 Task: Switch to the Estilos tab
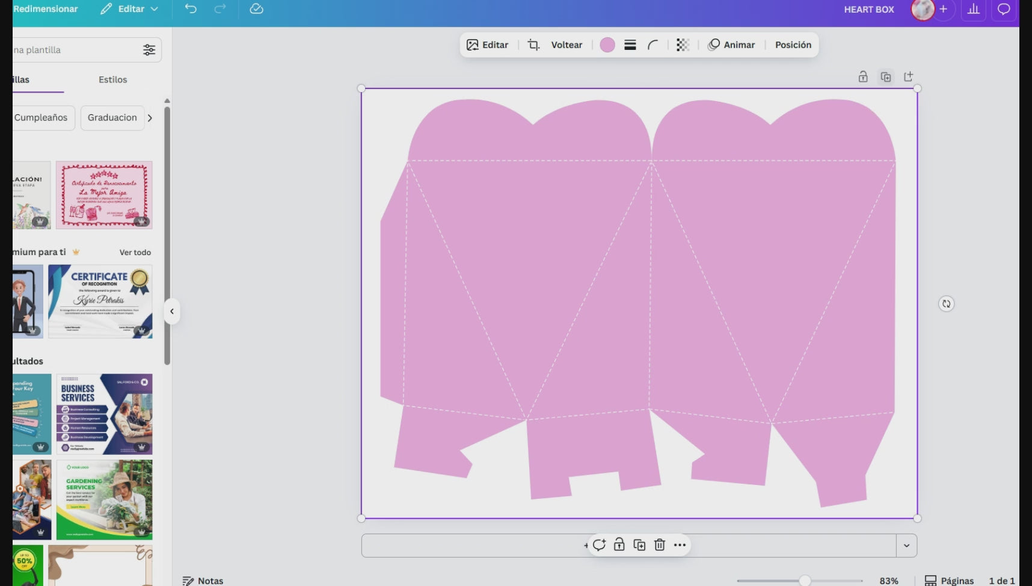point(112,79)
